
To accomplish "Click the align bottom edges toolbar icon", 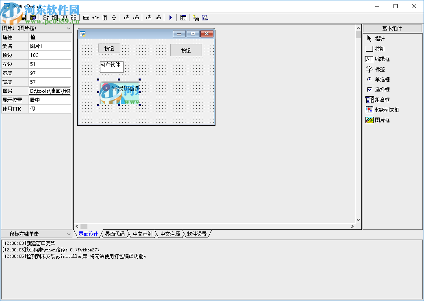I will click(x=74, y=18).
